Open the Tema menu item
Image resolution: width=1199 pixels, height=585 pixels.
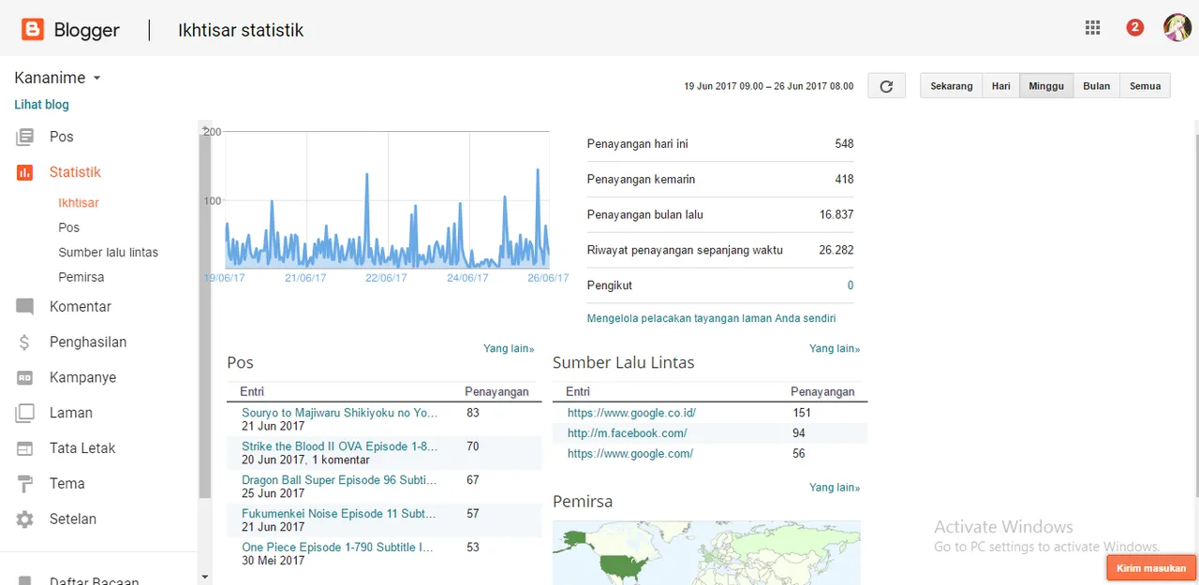click(67, 484)
